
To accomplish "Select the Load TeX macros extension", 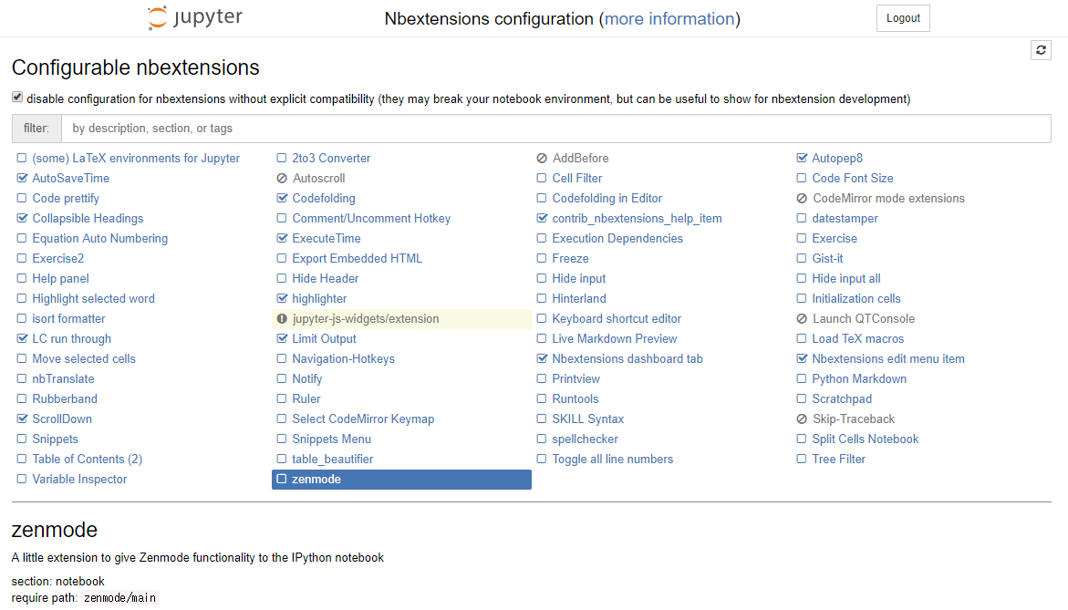I will [x=857, y=338].
